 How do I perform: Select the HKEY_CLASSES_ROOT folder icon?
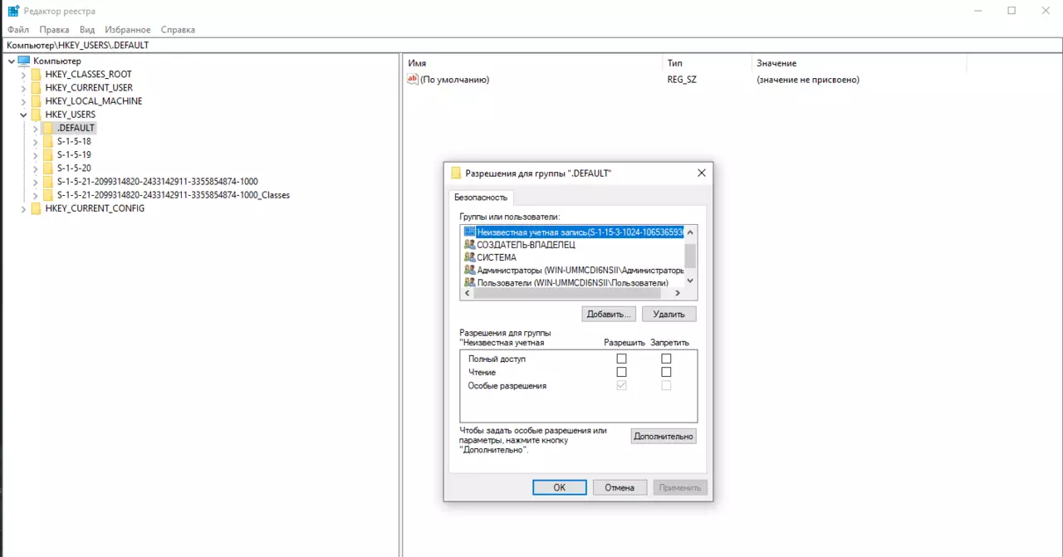[36, 74]
